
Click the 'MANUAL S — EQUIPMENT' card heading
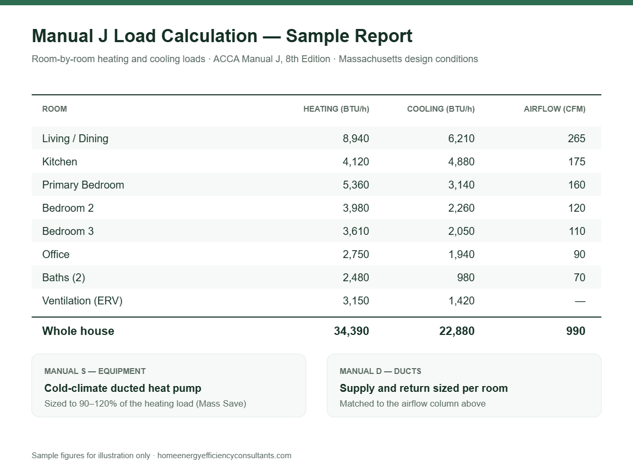pyautogui.click(x=95, y=371)
